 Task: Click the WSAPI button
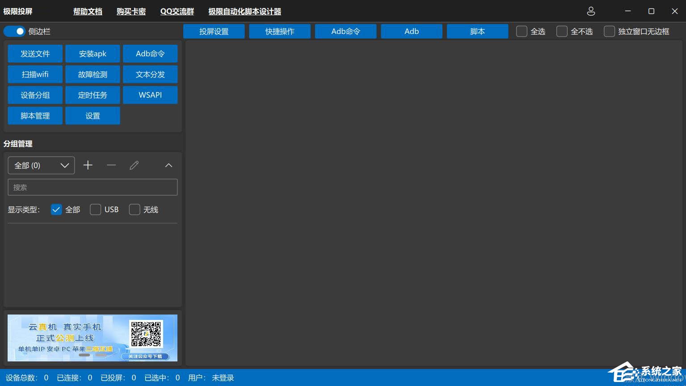150,95
